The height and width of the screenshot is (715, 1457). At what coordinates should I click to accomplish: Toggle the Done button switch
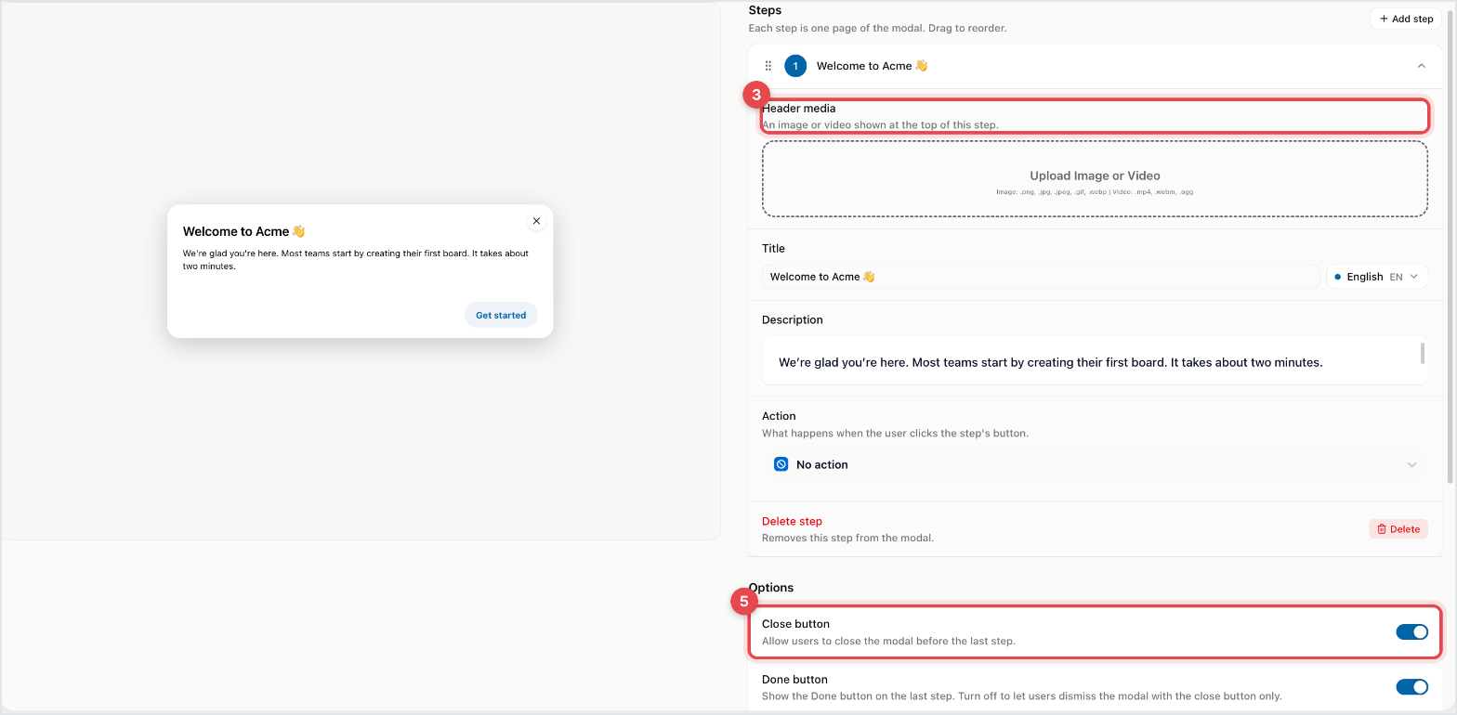click(1411, 687)
